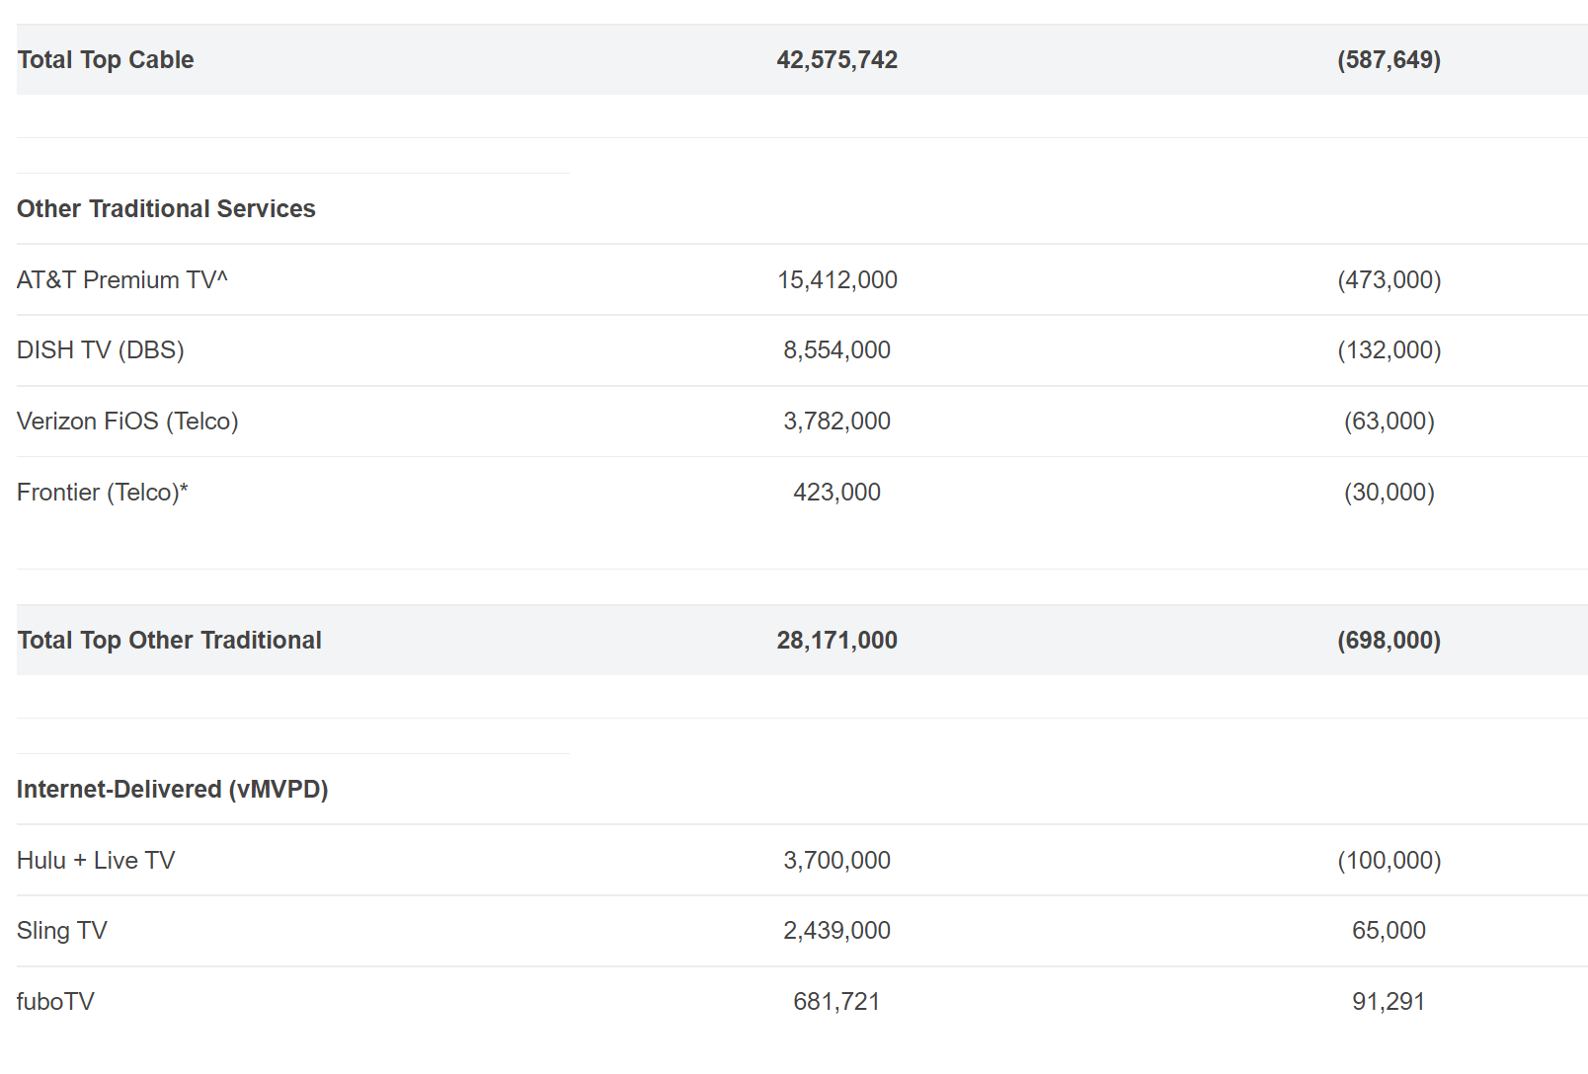Screen dimensions: 1588x1074
Task: Click the Hulu + Live TV label
Action: [x=96, y=861]
